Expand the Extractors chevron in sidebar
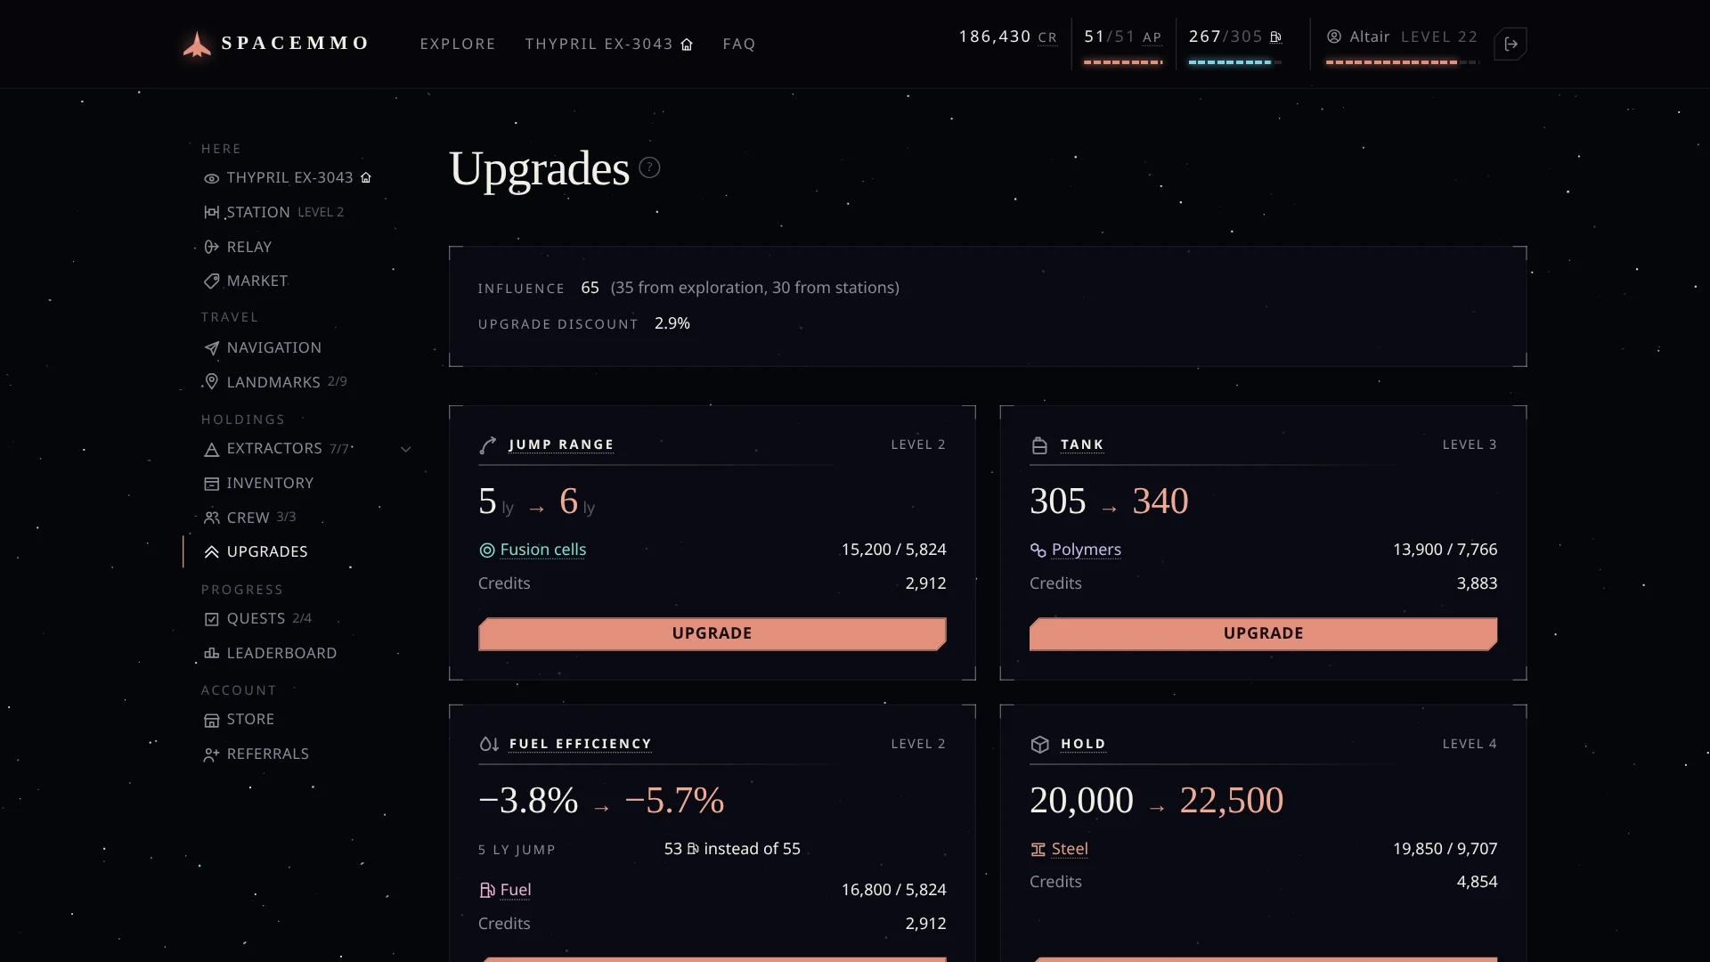 (x=406, y=449)
